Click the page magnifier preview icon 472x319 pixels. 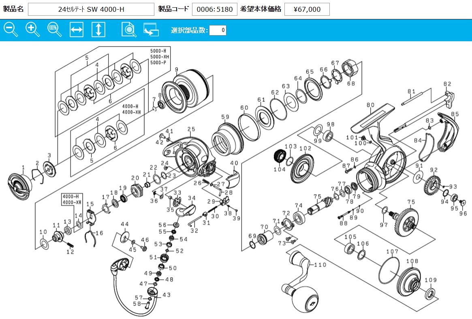point(128,30)
